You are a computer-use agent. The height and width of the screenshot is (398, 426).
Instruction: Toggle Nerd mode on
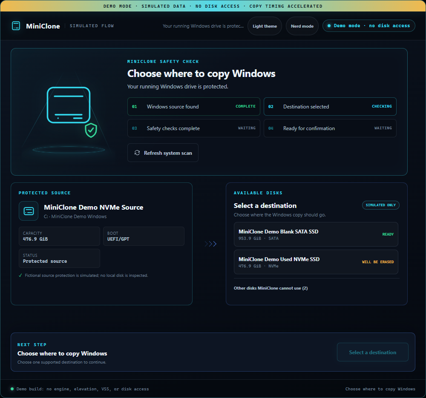302,26
